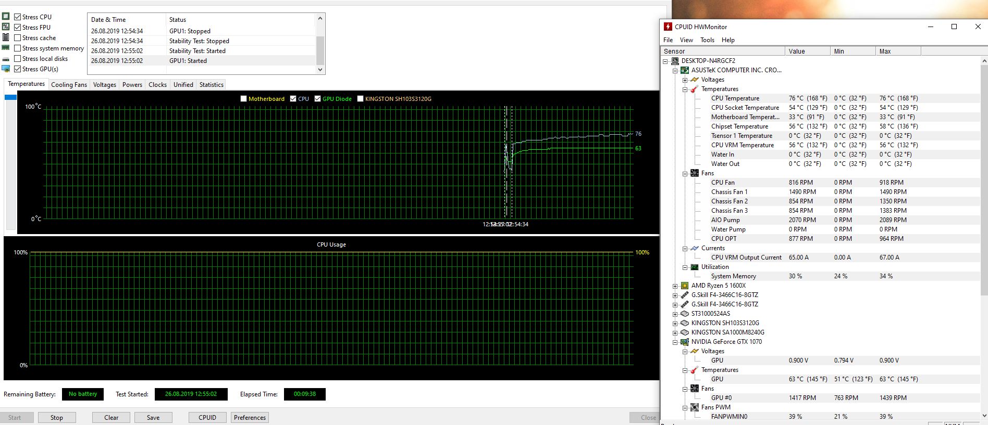Expand the Voltages node under ASUSTeK
The image size is (988, 425).
pyautogui.click(x=685, y=80)
